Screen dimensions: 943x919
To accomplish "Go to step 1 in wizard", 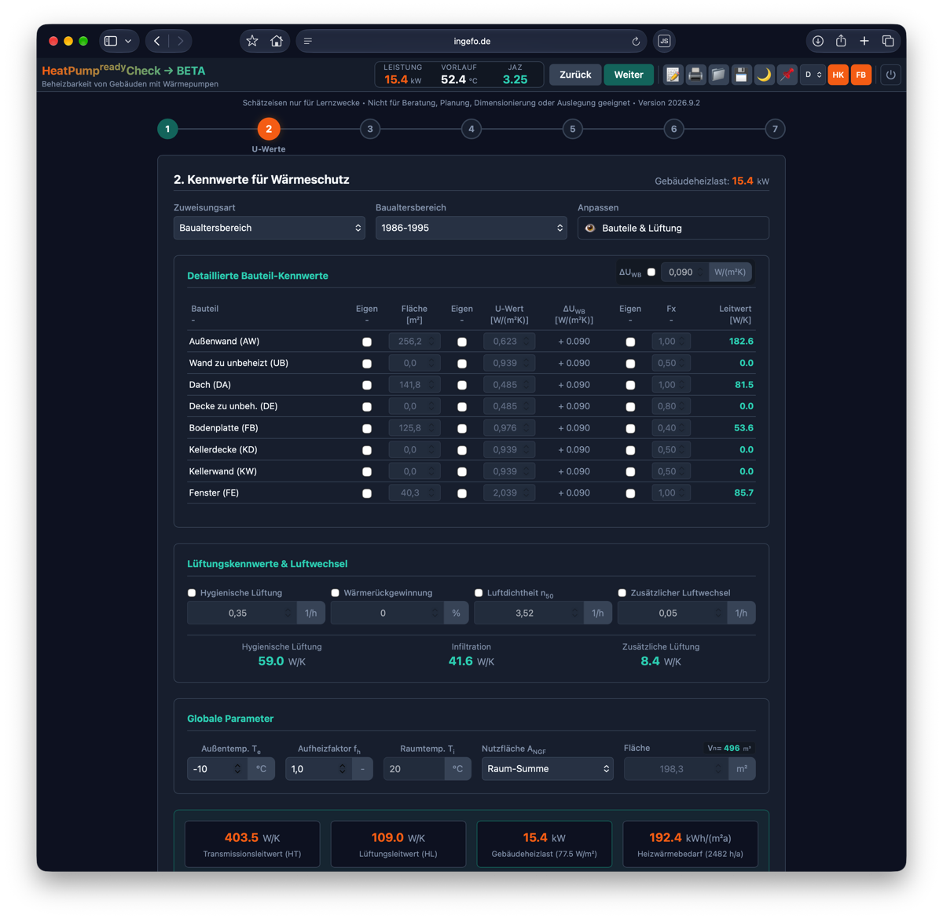I will coord(167,129).
